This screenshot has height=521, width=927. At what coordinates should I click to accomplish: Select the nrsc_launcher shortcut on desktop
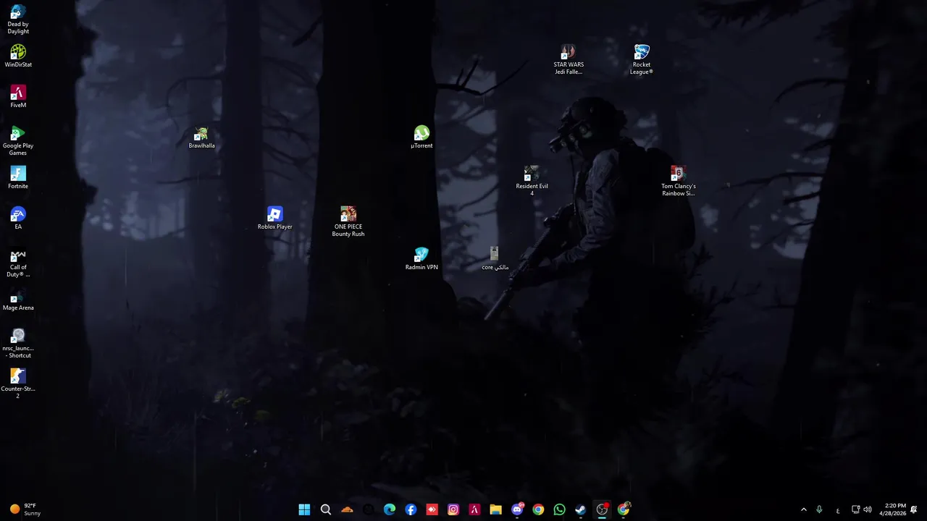tap(18, 344)
